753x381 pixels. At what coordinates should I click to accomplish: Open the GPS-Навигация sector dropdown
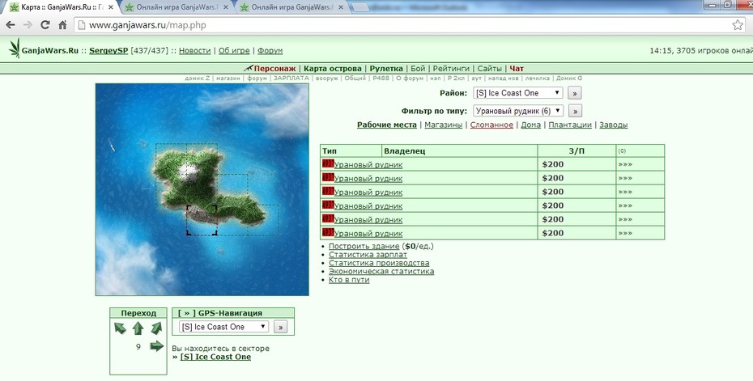coord(223,327)
